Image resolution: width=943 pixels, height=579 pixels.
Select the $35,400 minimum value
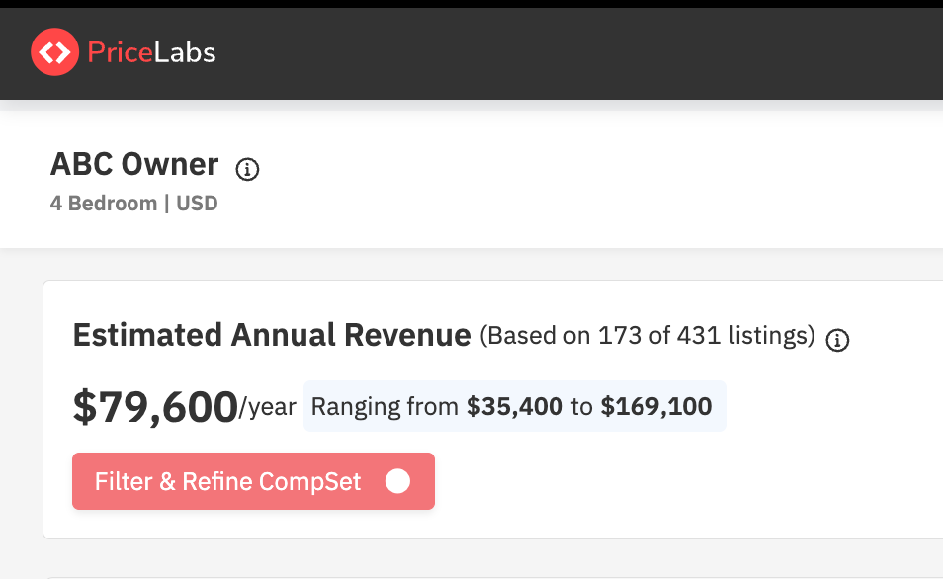click(x=515, y=406)
